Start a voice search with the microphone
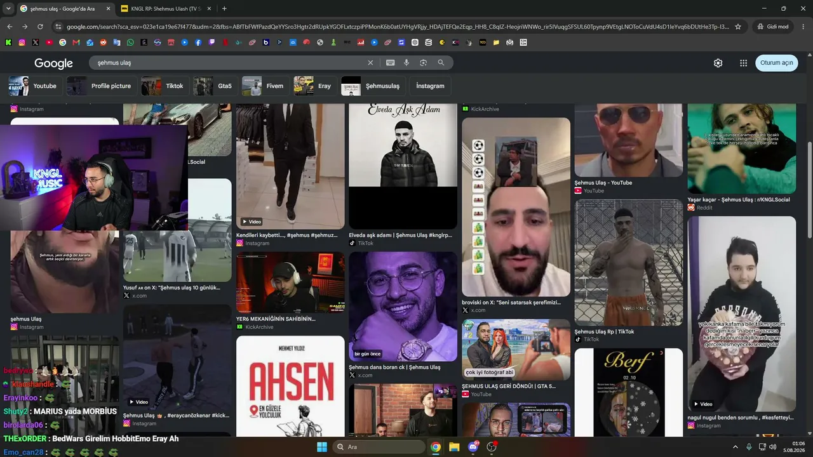 (x=406, y=63)
